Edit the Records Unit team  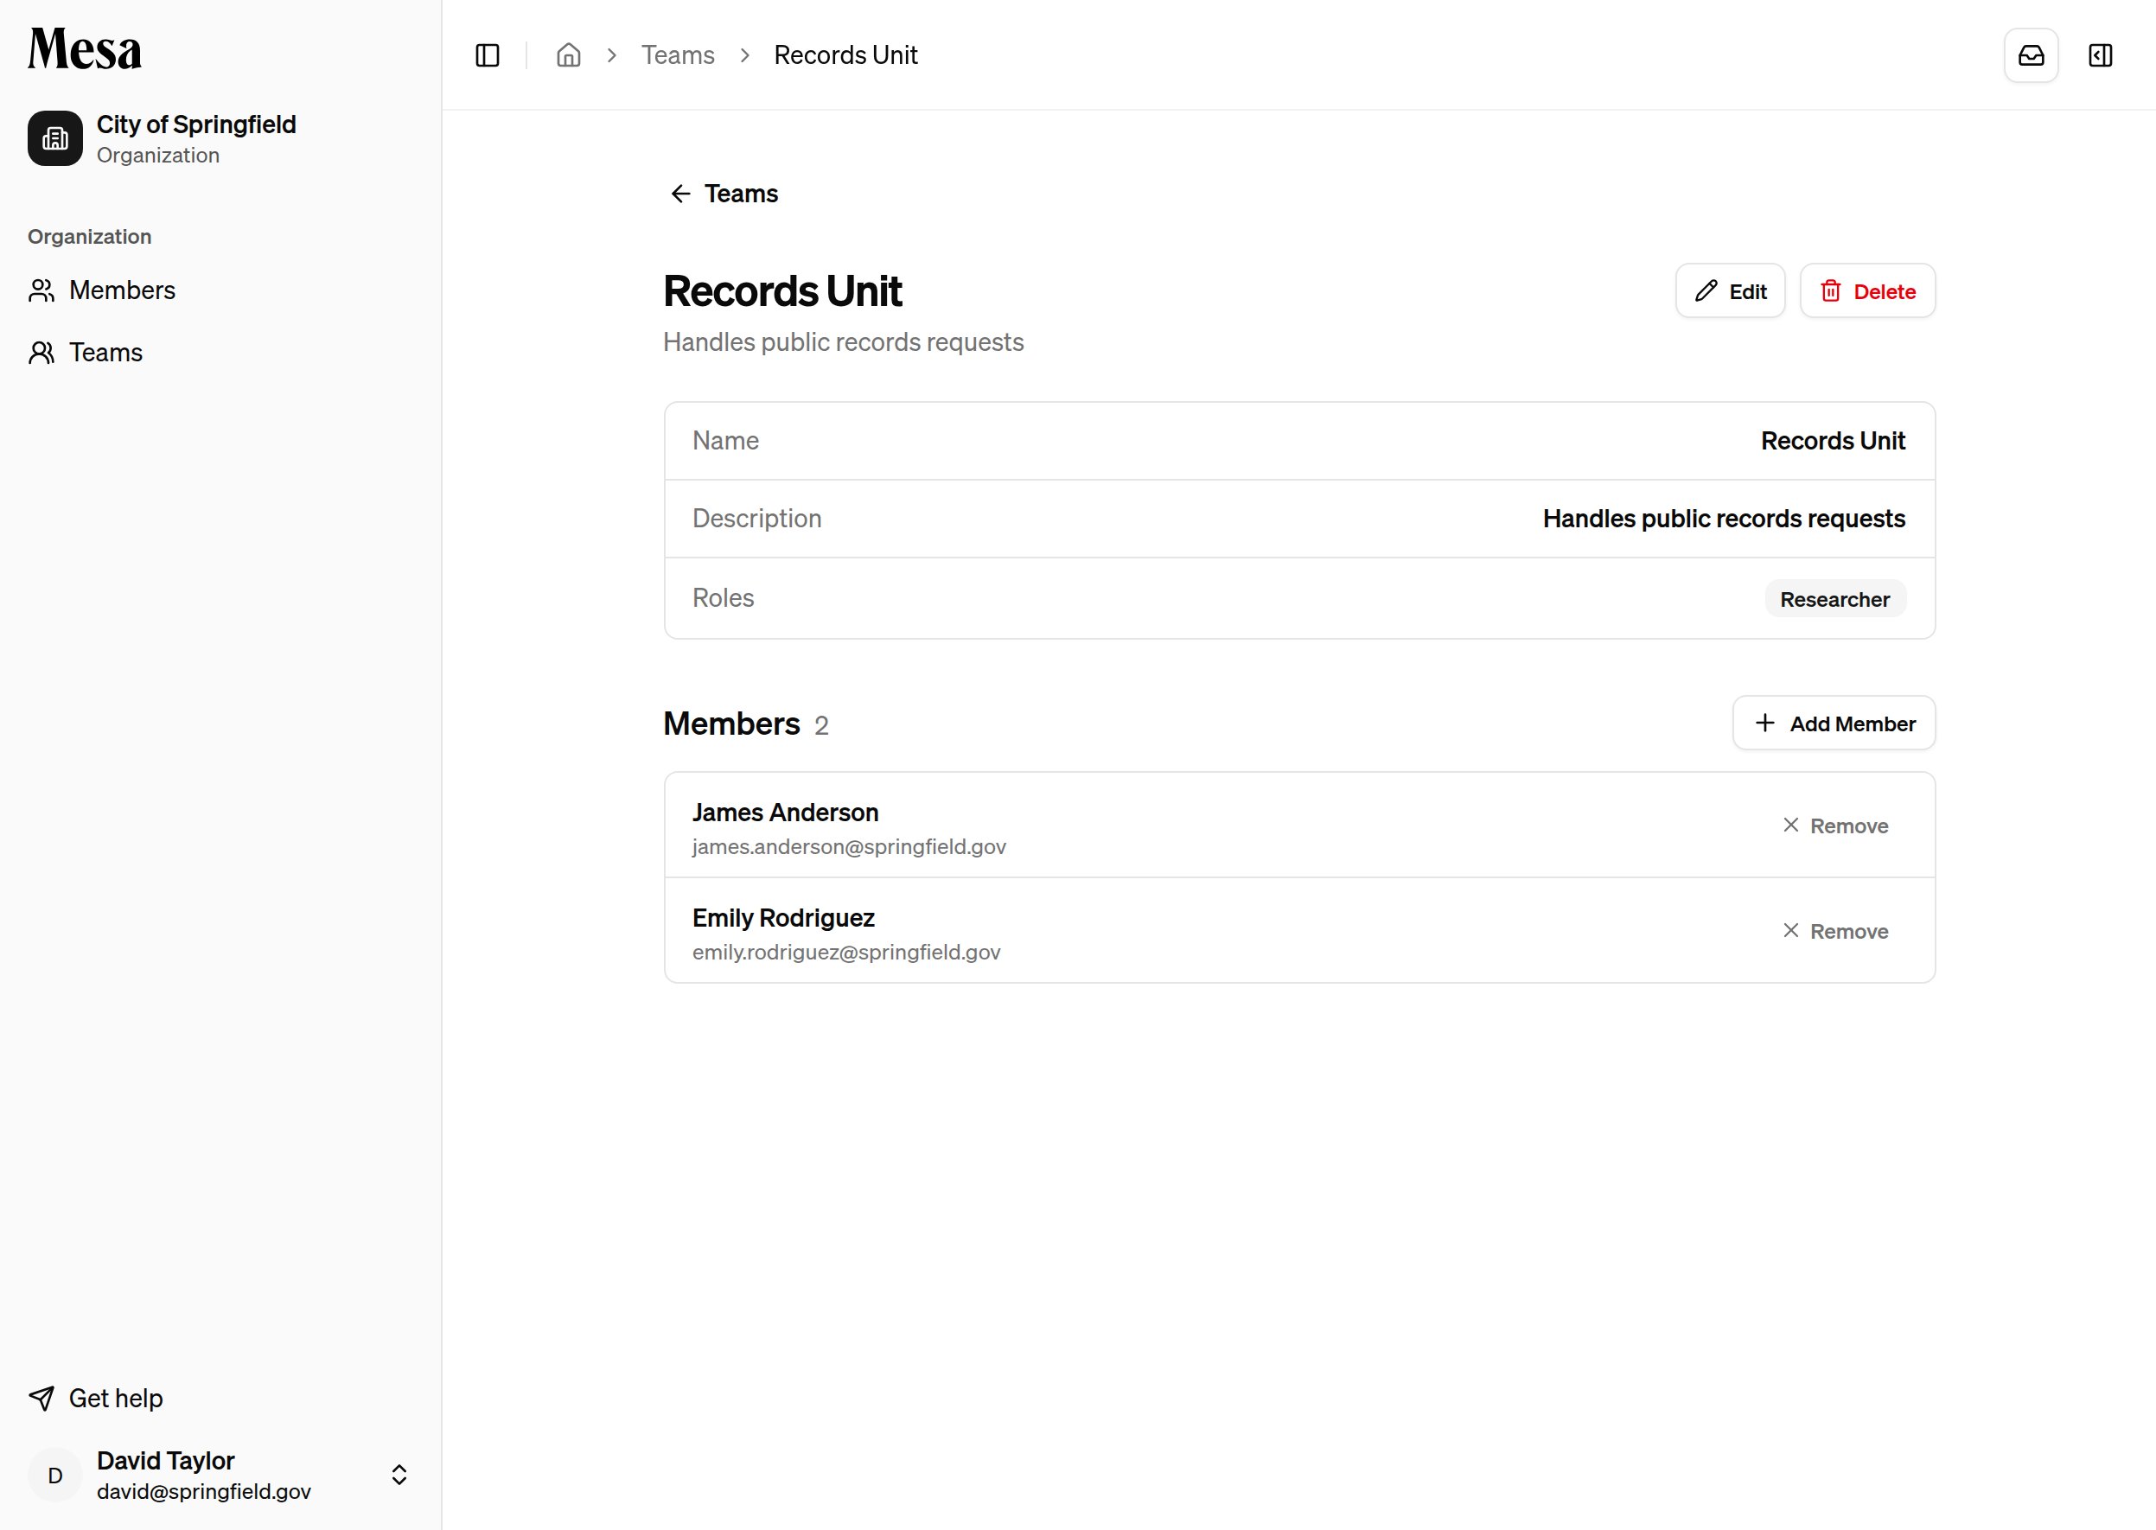click(1730, 291)
